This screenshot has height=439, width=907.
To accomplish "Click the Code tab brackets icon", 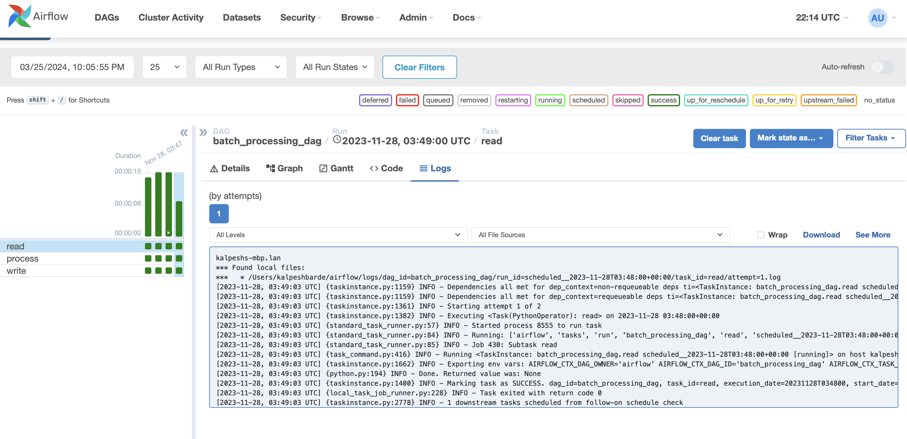I will tap(374, 168).
